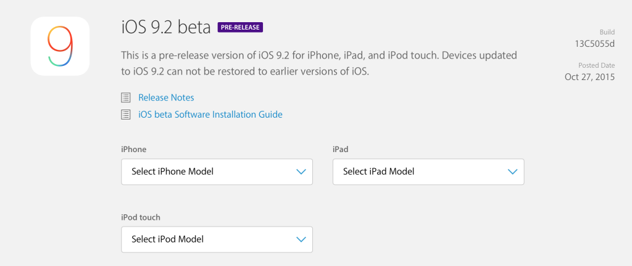Open the Release Notes link
The width and height of the screenshot is (632, 266).
pyautogui.click(x=166, y=97)
